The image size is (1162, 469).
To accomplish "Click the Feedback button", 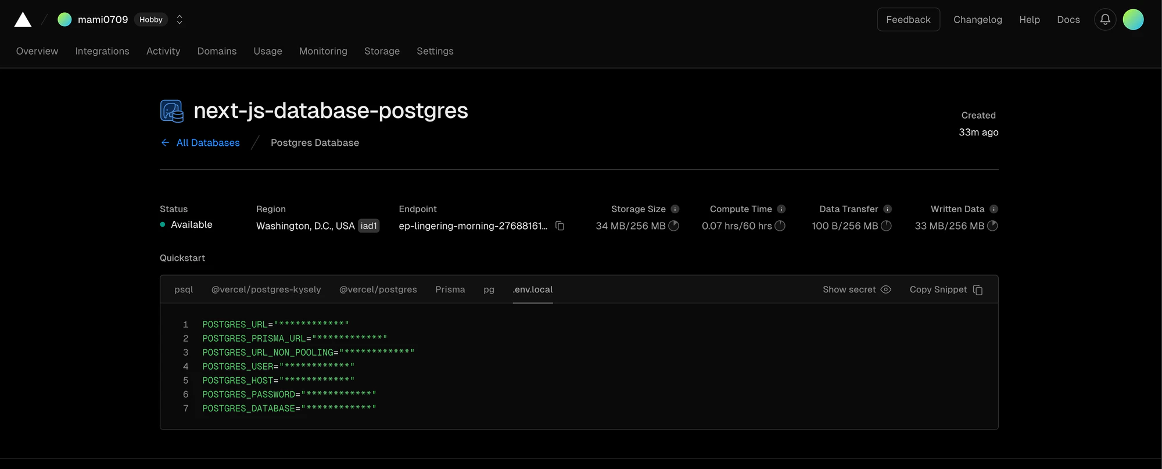I will pyautogui.click(x=909, y=19).
